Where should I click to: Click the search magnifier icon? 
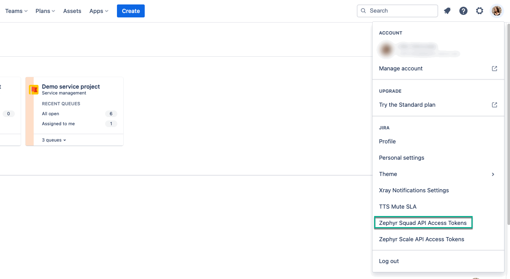tap(363, 11)
